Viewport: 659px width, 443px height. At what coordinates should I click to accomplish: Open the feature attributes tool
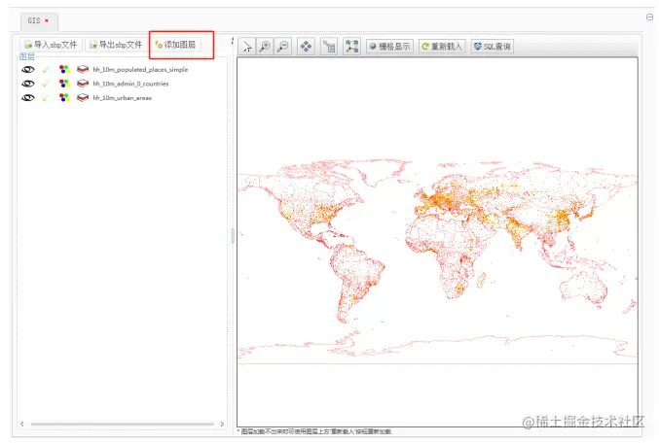click(x=329, y=47)
